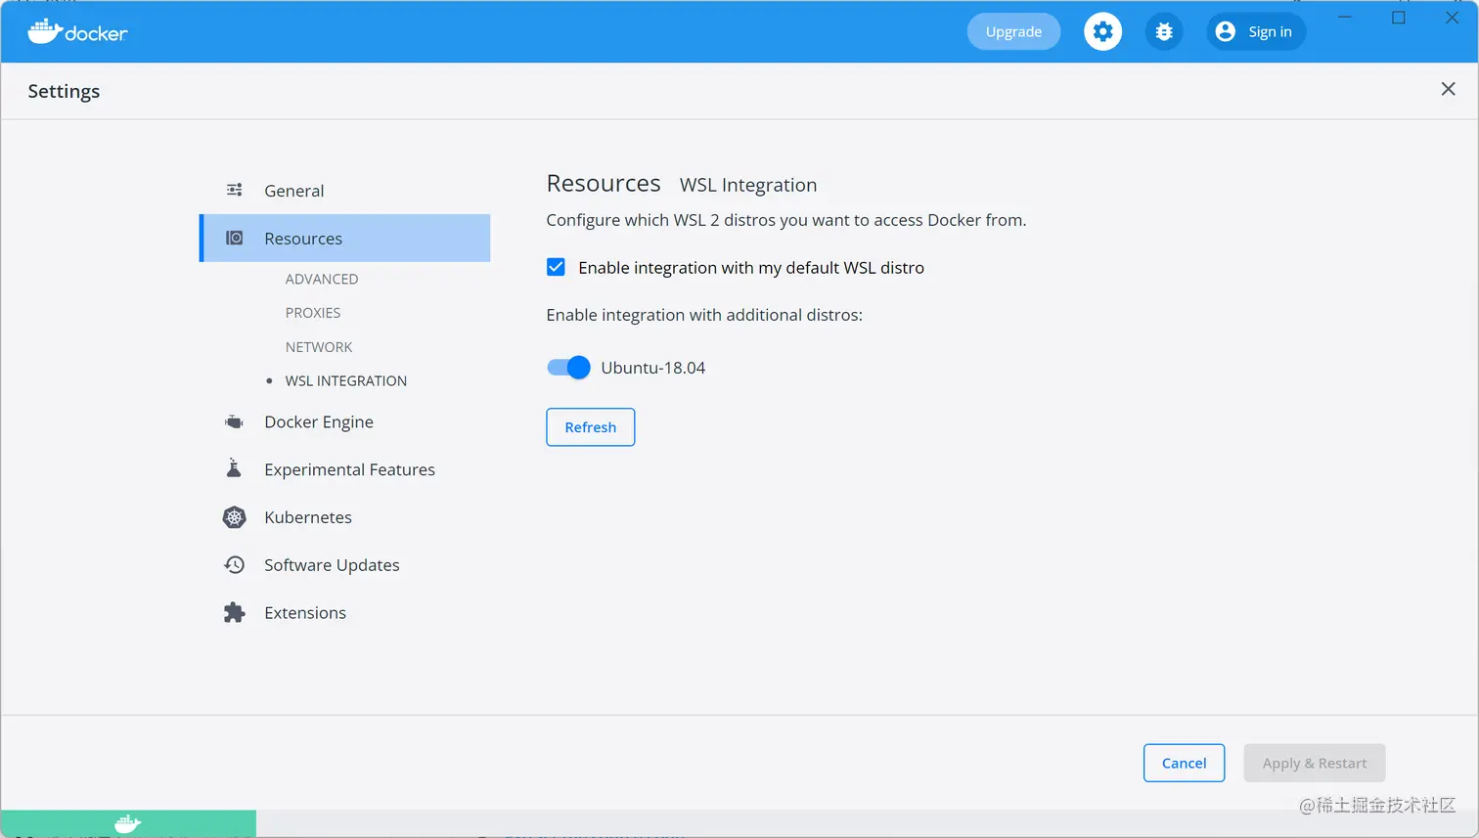Click the Resources disk icon
Screen dimensions: 1479x838
pos(235,238)
